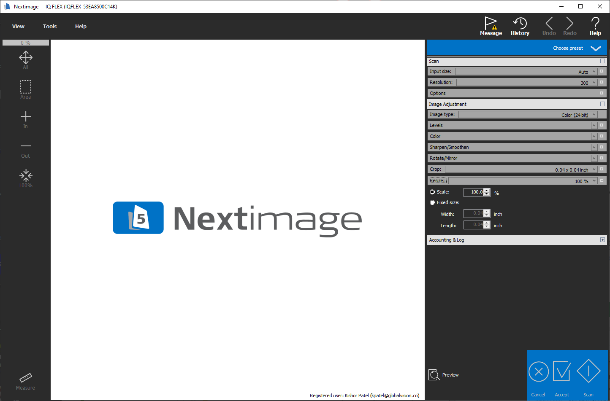Open the Image type dropdown

pyautogui.click(x=594, y=114)
